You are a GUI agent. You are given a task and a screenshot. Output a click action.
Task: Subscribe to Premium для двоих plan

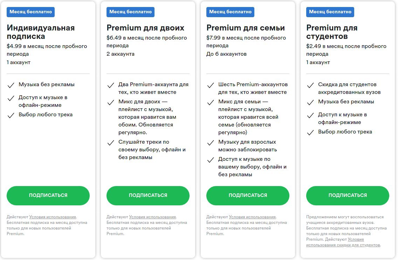coord(148,196)
